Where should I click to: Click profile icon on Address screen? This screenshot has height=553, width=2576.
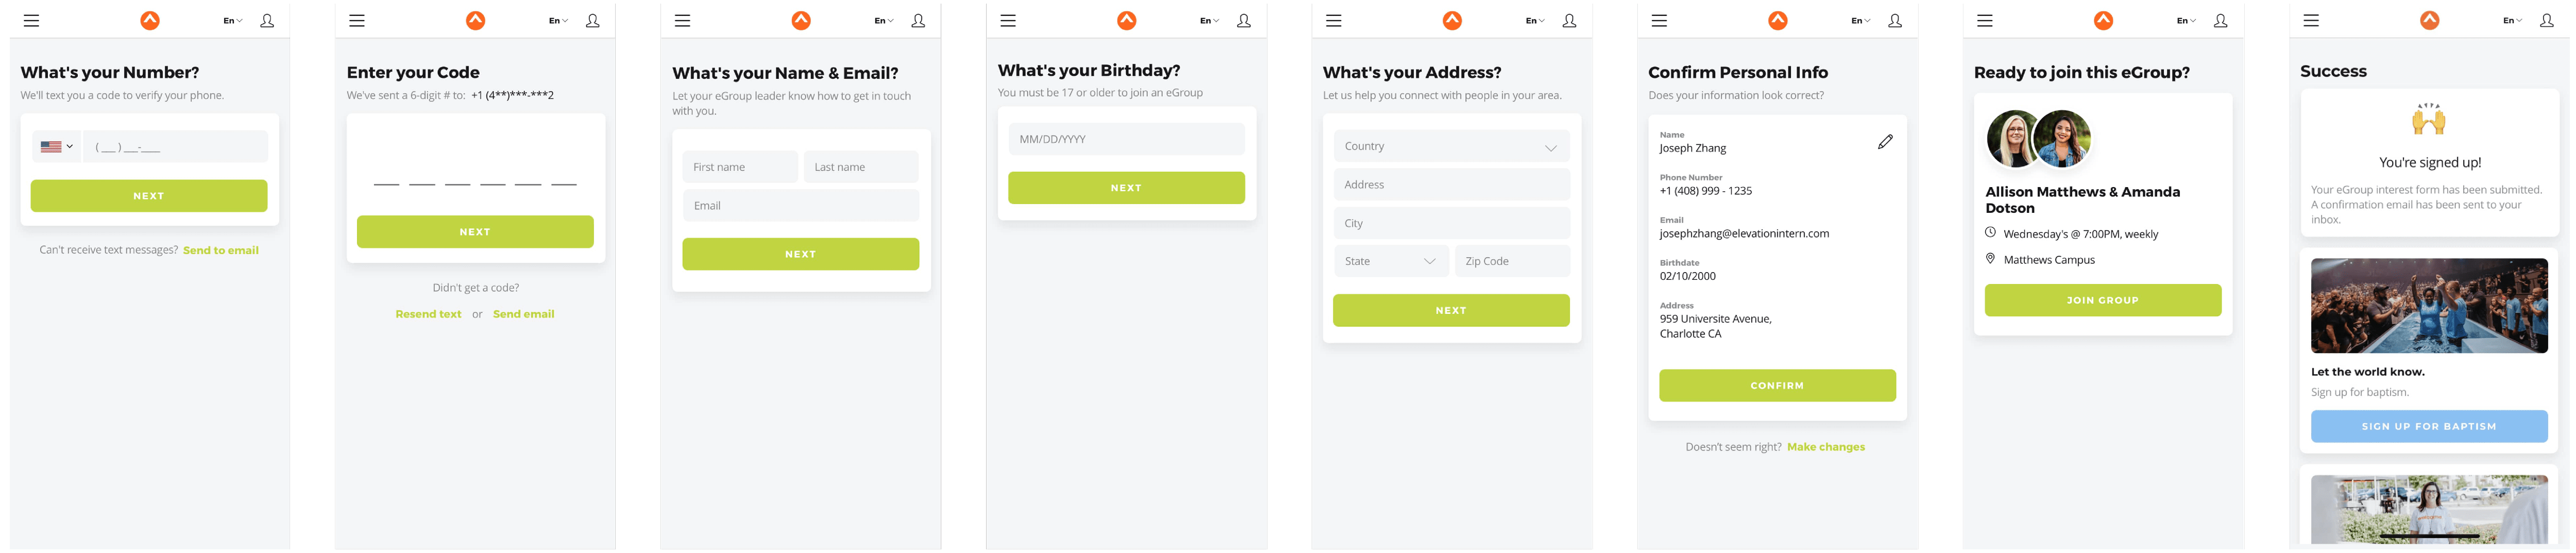(1569, 20)
